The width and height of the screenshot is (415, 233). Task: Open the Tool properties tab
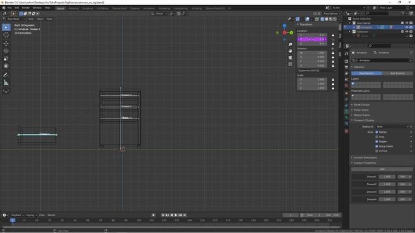[x=346, y=54]
